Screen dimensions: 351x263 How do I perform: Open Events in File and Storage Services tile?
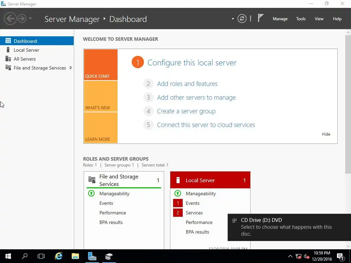[x=106, y=203]
